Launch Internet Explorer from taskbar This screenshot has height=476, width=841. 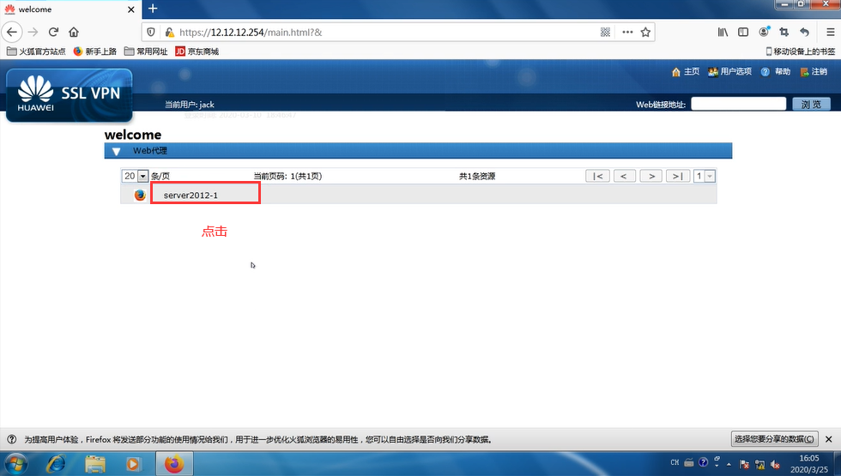[55, 464]
